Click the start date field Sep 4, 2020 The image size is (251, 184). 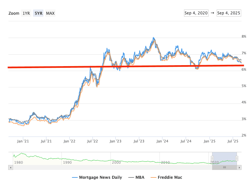pyautogui.click(x=196, y=13)
